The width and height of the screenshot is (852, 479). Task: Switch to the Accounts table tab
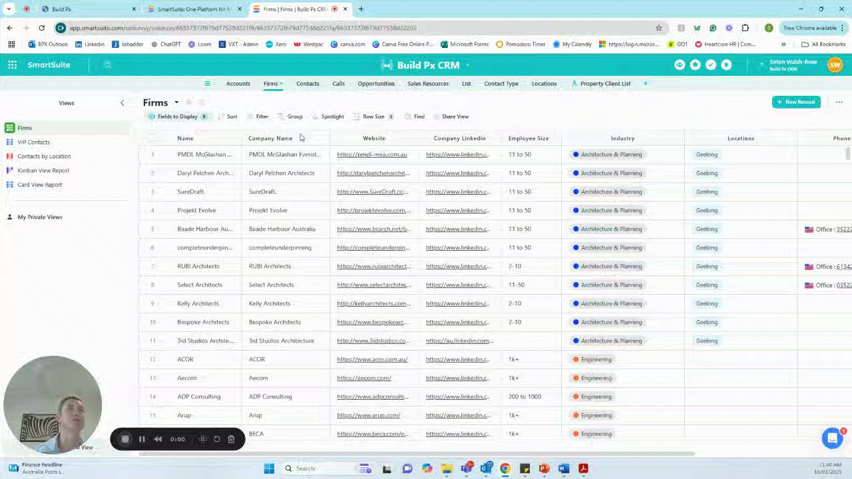[238, 83]
